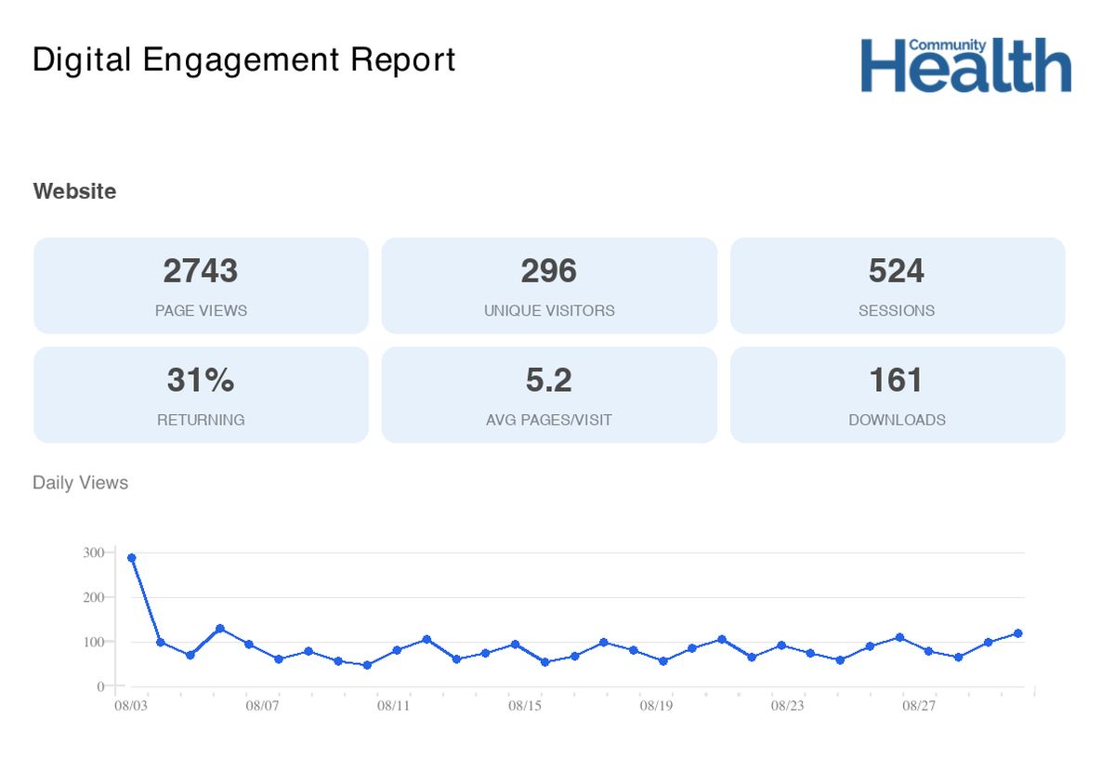Click the 08/03 x-axis label
The width and height of the screenshot is (1115, 768).
click(x=131, y=707)
